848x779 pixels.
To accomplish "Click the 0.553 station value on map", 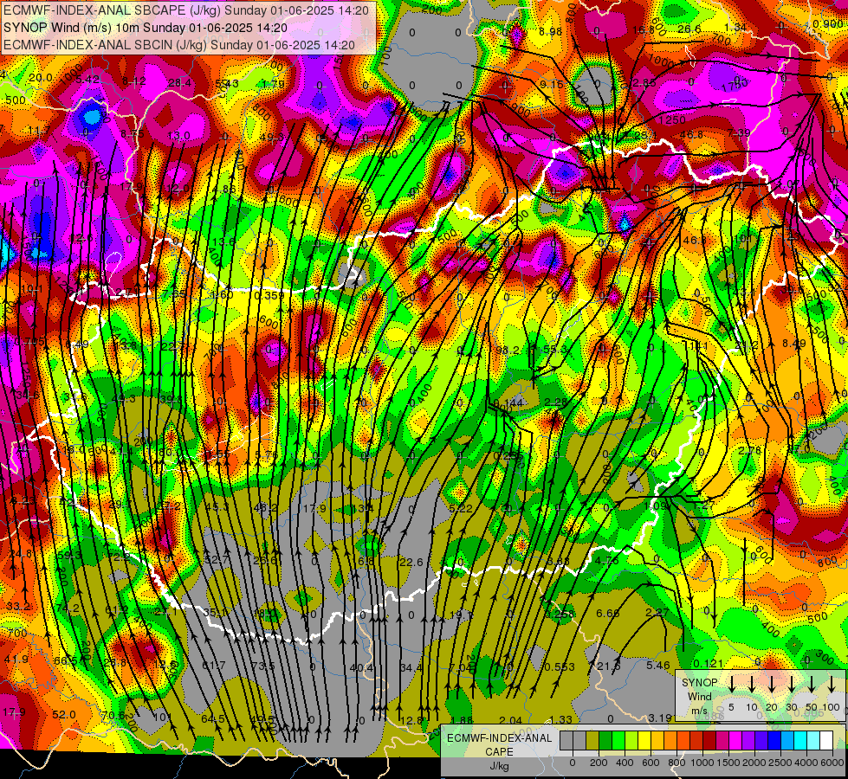I will click(560, 667).
